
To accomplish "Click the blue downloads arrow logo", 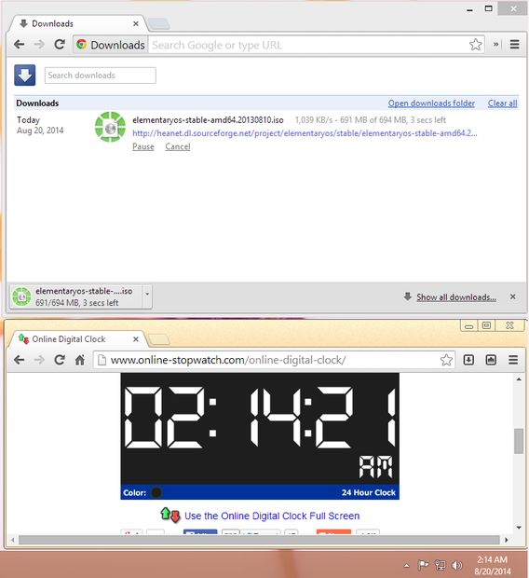I will point(25,76).
